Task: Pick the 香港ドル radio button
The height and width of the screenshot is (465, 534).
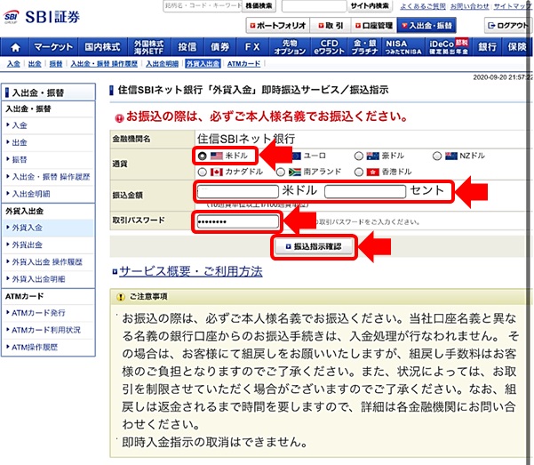Action: click(359, 172)
